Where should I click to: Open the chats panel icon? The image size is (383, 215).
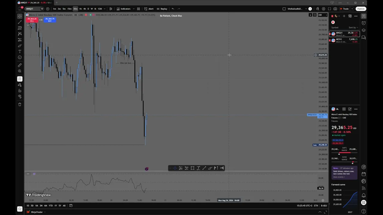click(x=364, y=37)
